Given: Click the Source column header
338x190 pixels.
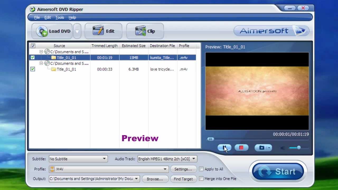Looking at the screenshot, I should (x=59, y=46).
